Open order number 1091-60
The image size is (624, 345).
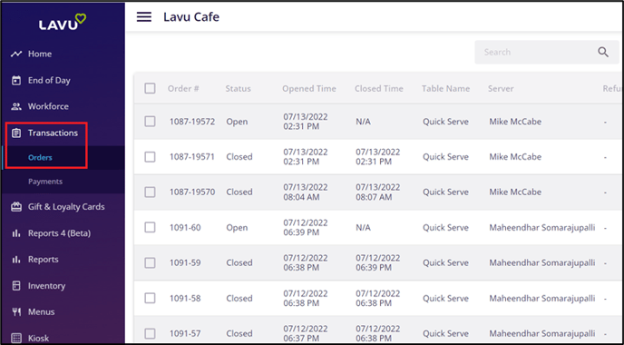(x=185, y=228)
